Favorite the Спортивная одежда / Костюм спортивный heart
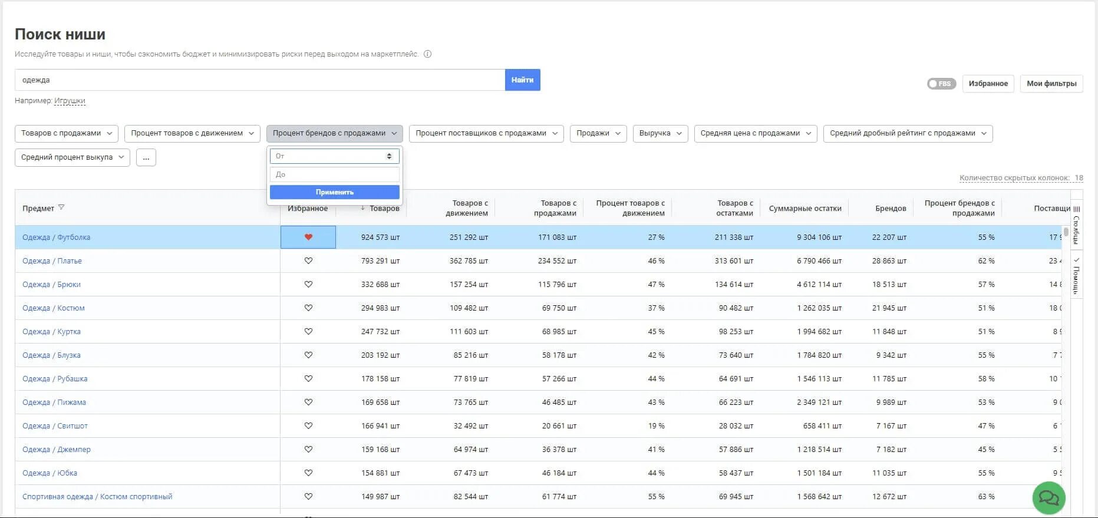This screenshot has width=1098, height=518. [308, 496]
